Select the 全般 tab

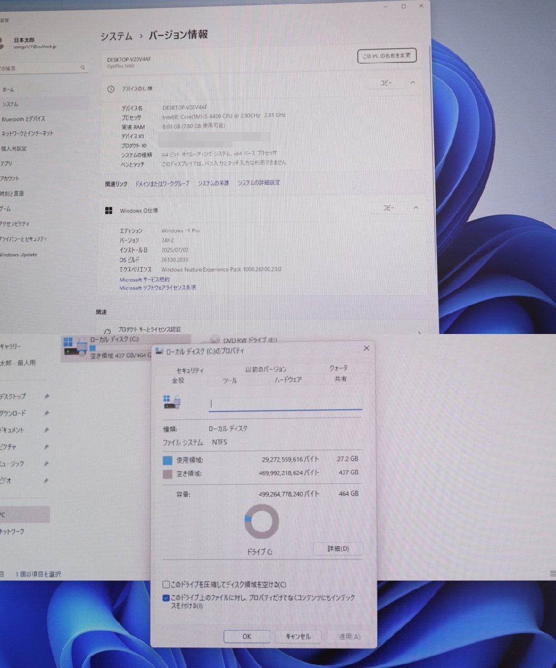178,380
